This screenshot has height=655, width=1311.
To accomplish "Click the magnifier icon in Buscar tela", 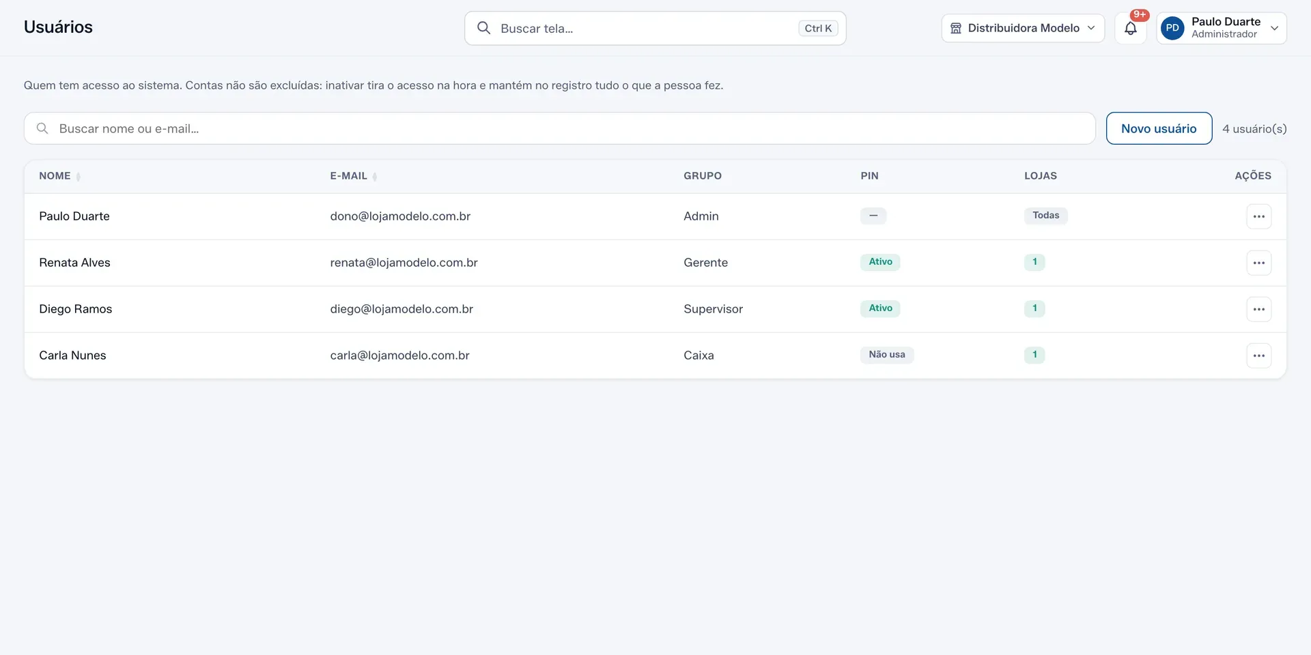I will 483,28.
